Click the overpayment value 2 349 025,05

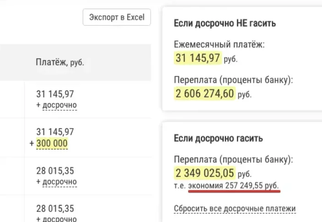click(x=205, y=173)
